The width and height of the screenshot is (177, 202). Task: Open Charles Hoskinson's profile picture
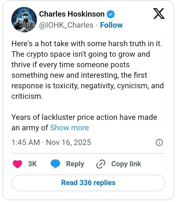[24, 19]
